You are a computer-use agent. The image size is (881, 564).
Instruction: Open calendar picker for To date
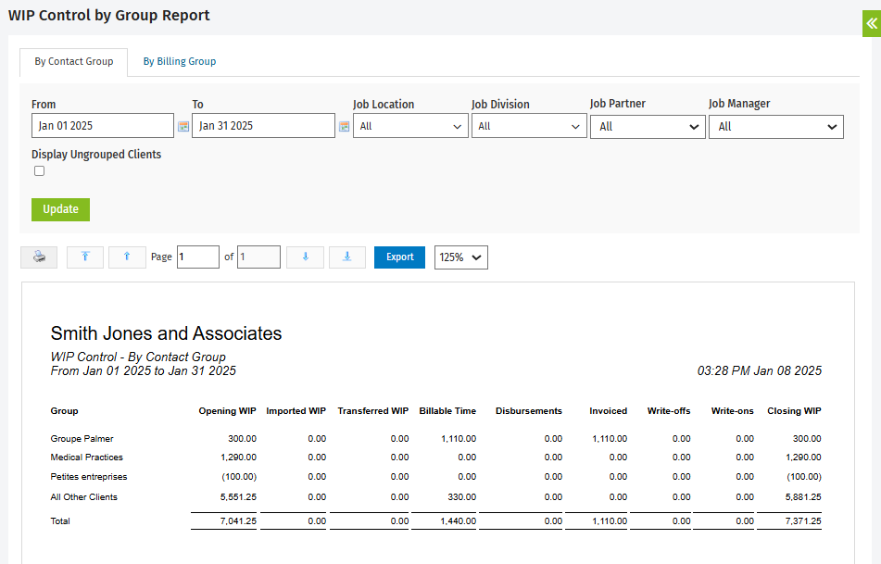(345, 126)
